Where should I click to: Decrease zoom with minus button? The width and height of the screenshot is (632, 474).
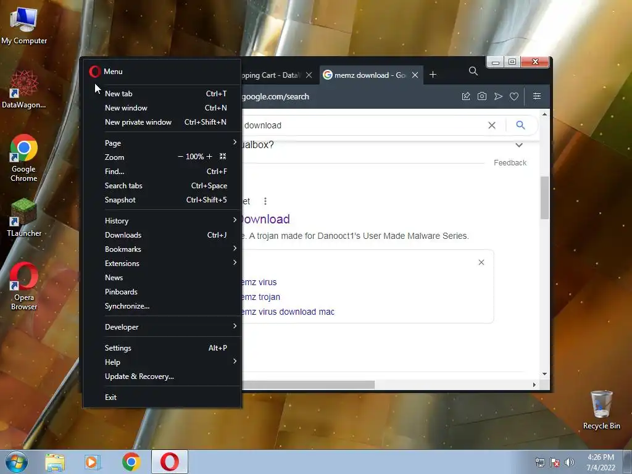[x=180, y=156]
